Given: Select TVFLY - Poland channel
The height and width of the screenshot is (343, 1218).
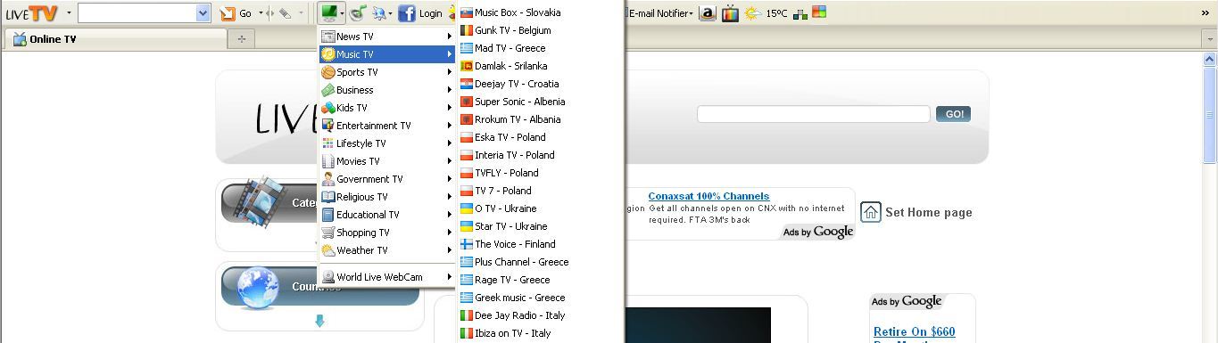Looking at the screenshot, I should click(540, 173).
